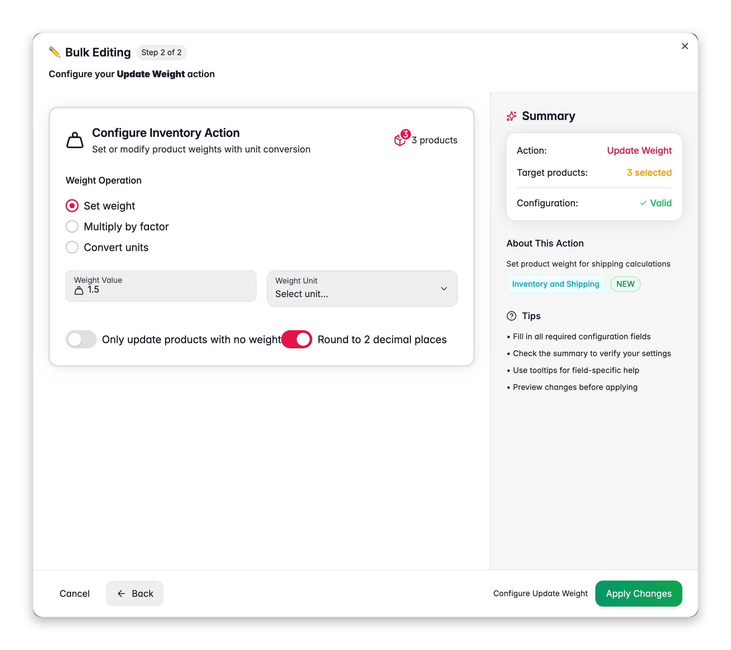Click the 'Update Weight' action value in Summary
The height and width of the screenshot is (650, 731).
639,150
